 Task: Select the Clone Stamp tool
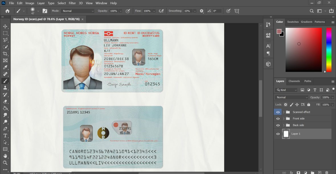coord(6,88)
